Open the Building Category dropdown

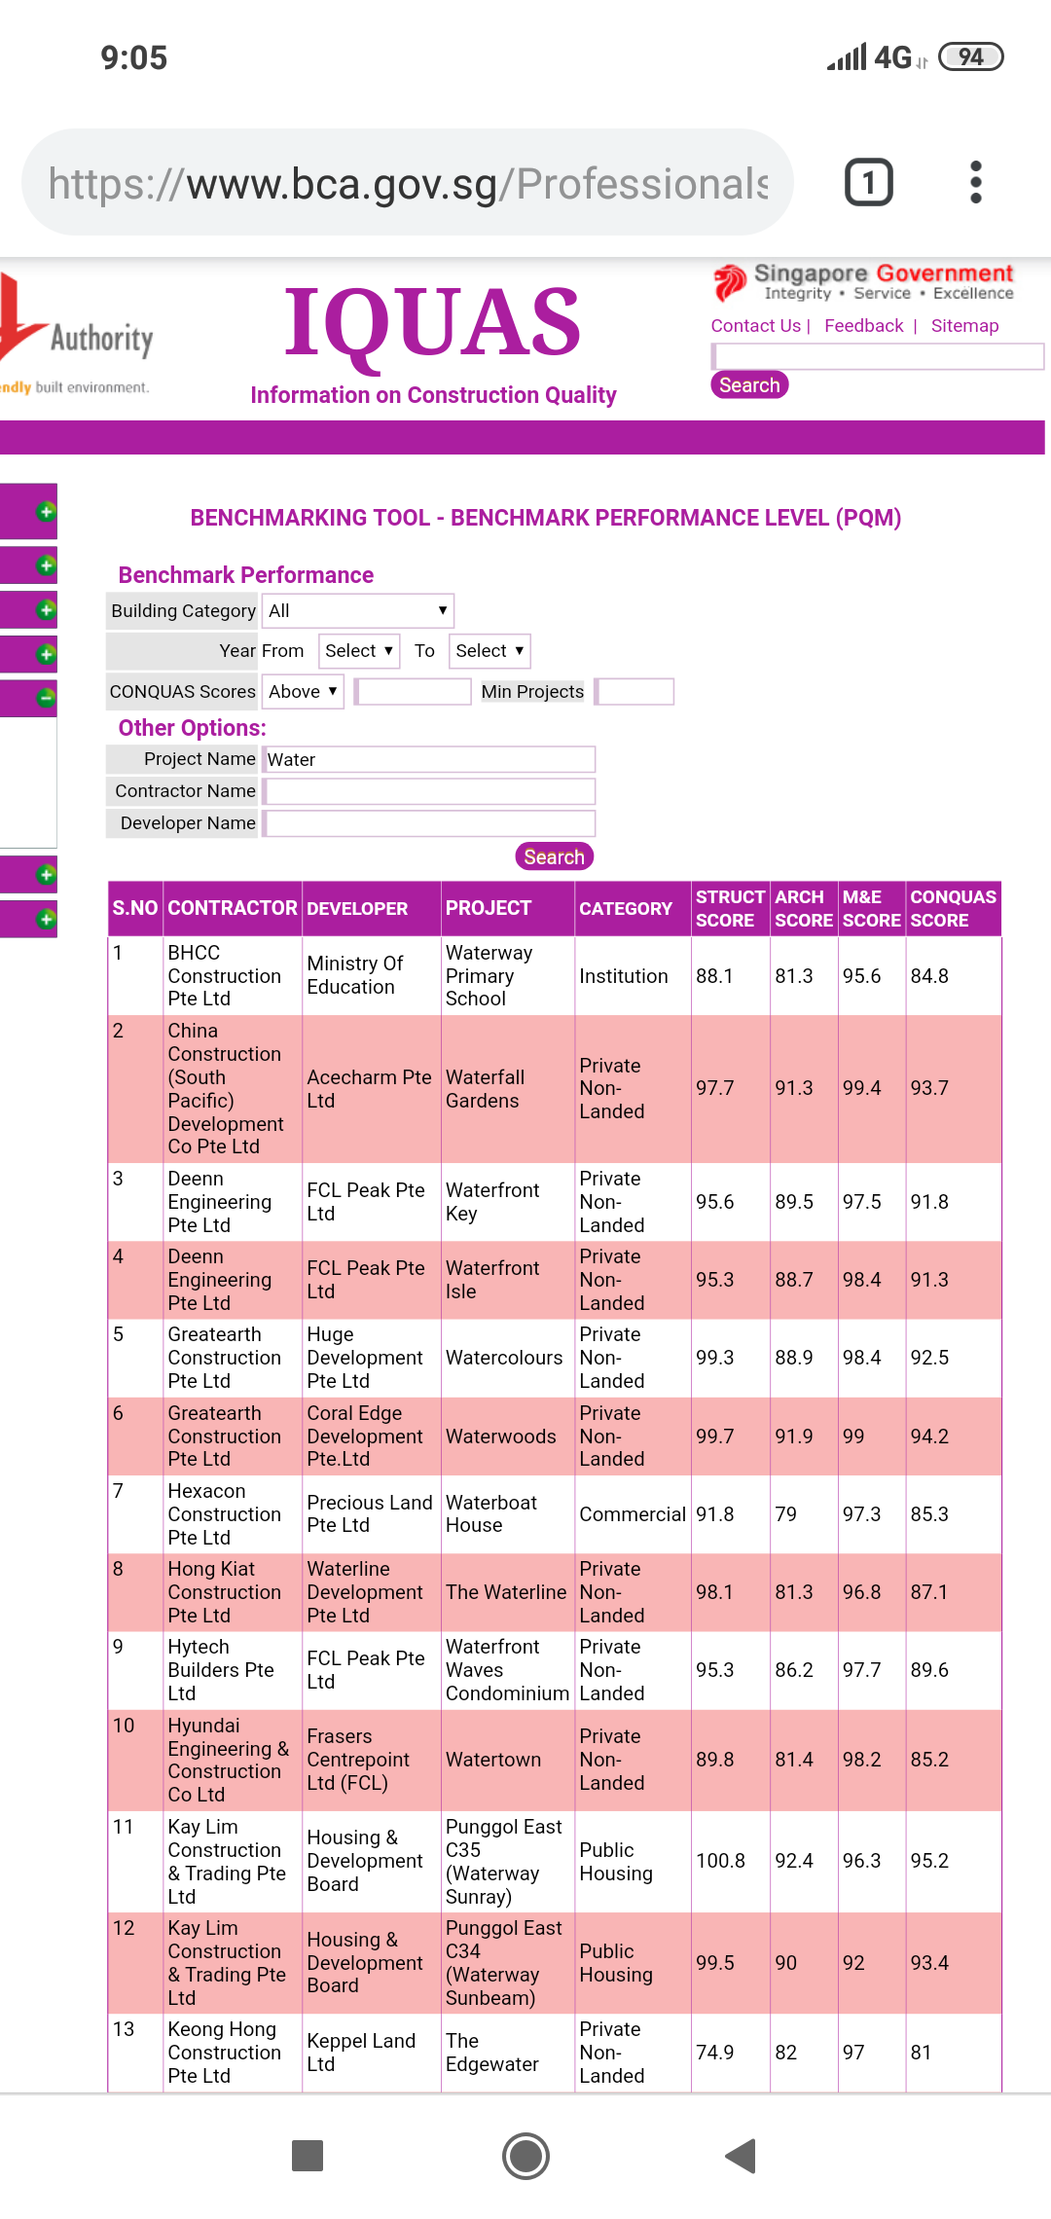click(357, 611)
